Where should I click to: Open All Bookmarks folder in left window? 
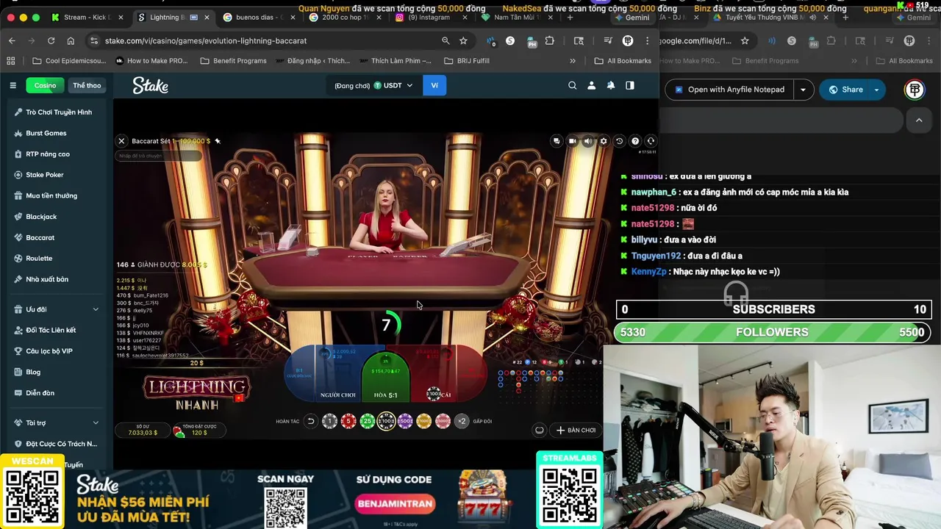pyautogui.click(x=623, y=61)
